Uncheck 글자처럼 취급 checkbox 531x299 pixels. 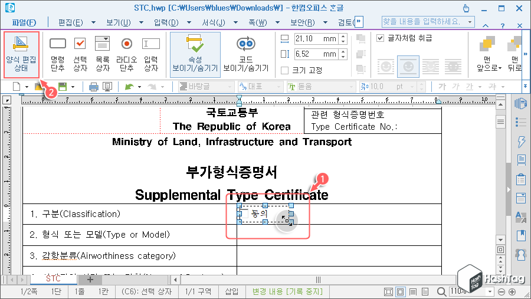point(381,38)
